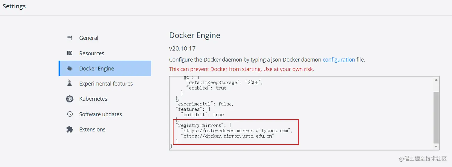Click the General sliders icon
Screen dimensions: 452x167
[x=70, y=38]
